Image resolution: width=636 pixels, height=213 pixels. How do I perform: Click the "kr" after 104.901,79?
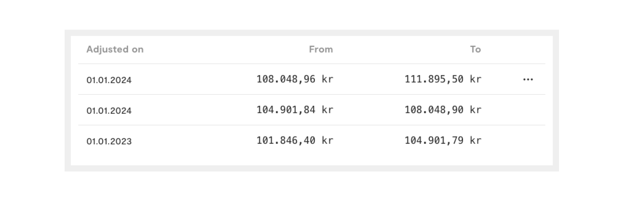point(475,141)
